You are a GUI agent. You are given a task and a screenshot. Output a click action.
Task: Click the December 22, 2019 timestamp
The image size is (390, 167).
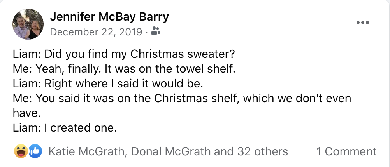(96, 31)
